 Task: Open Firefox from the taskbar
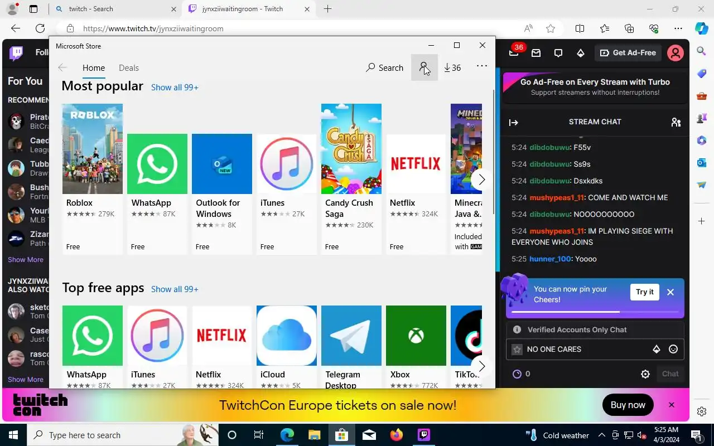pos(396,435)
